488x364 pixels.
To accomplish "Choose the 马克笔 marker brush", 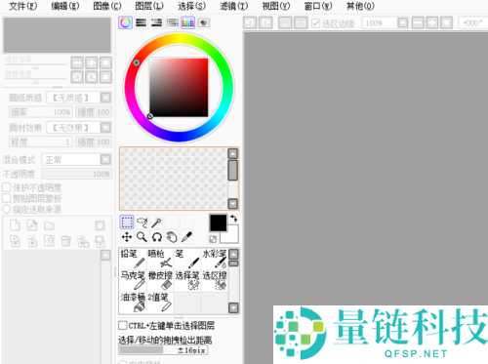I will coord(133,281).
